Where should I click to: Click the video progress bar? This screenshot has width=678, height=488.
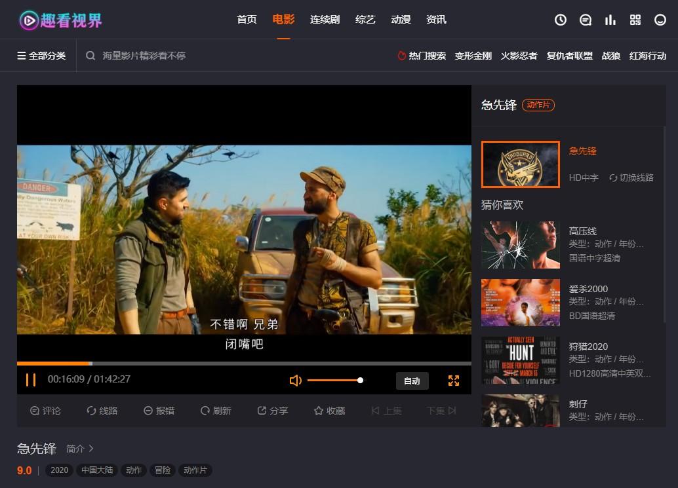tap(244, 364)
